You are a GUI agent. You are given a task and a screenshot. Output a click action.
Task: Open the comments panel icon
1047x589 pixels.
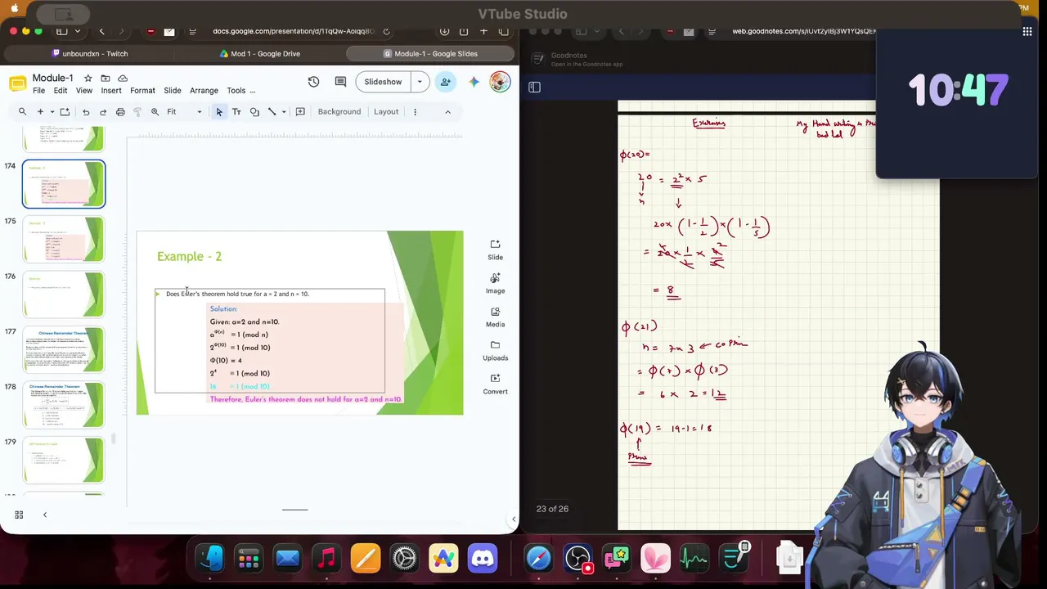(x=340, y=82)
